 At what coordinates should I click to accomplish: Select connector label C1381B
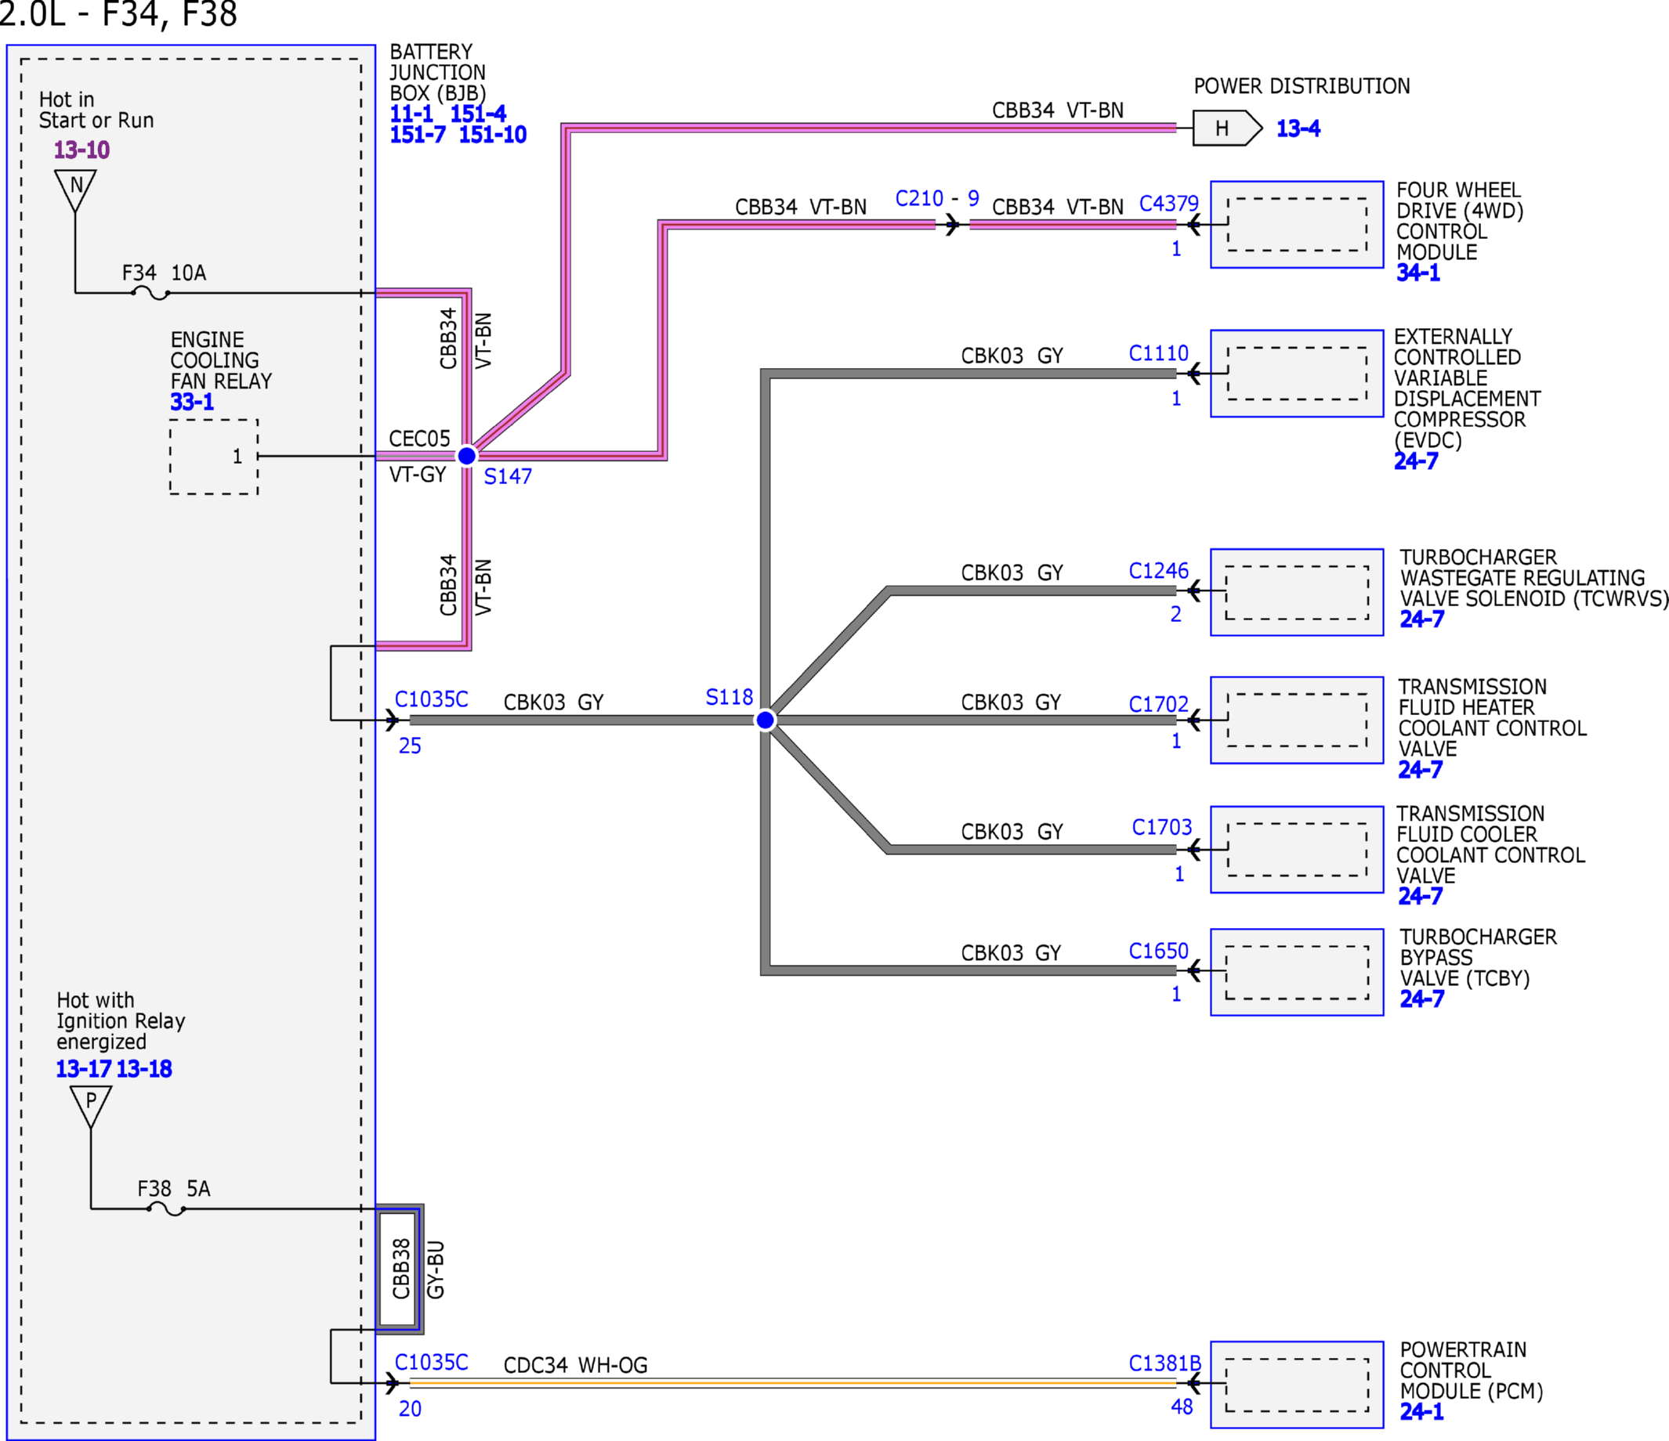click(1164, 1363)
